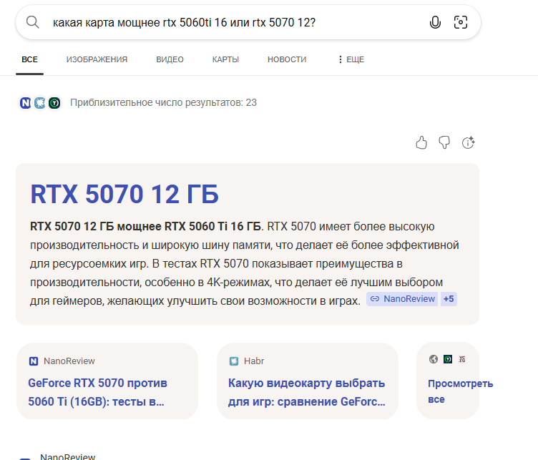The width and height of the screenshot is (538, 460).
Task: Click the small rightmost favicon in Просмотреть все card
Action: (462, 359)
